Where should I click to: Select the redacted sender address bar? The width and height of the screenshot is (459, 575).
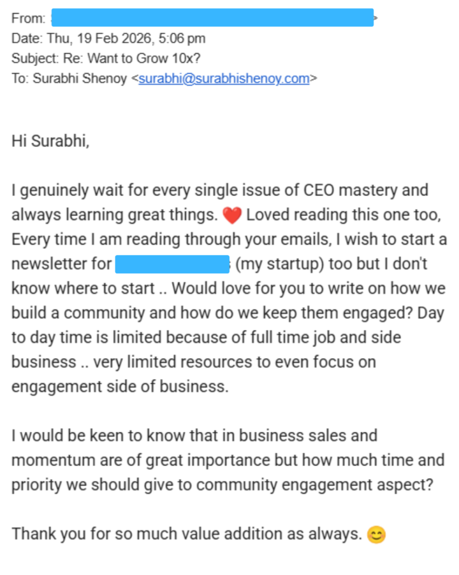point(212,17)
